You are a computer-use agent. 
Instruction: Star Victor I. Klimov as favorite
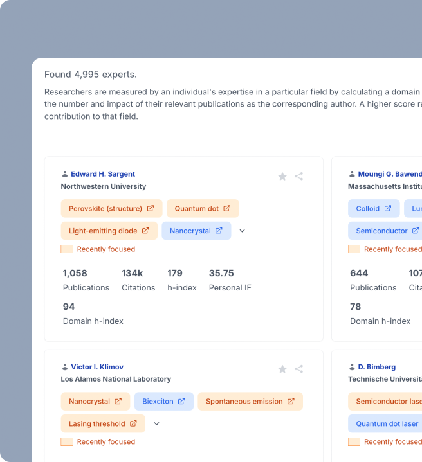click(x=282, y=369)
